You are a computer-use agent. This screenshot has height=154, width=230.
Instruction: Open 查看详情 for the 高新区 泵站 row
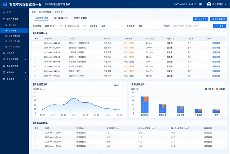[x=216, y=71]
